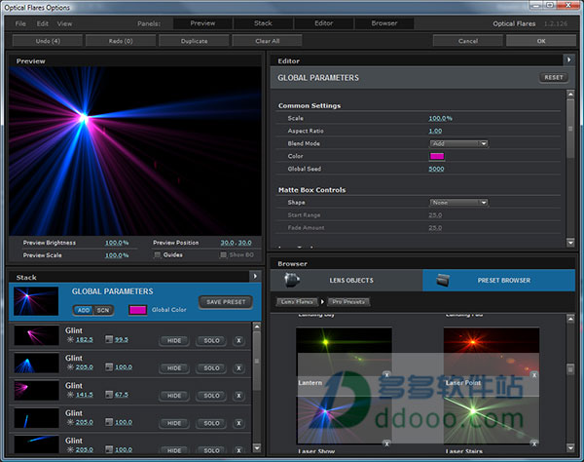Click the breadcrumb arrow after Lens Flares
This screenshot has width=584, height=462.
click(x=322, y=301)
